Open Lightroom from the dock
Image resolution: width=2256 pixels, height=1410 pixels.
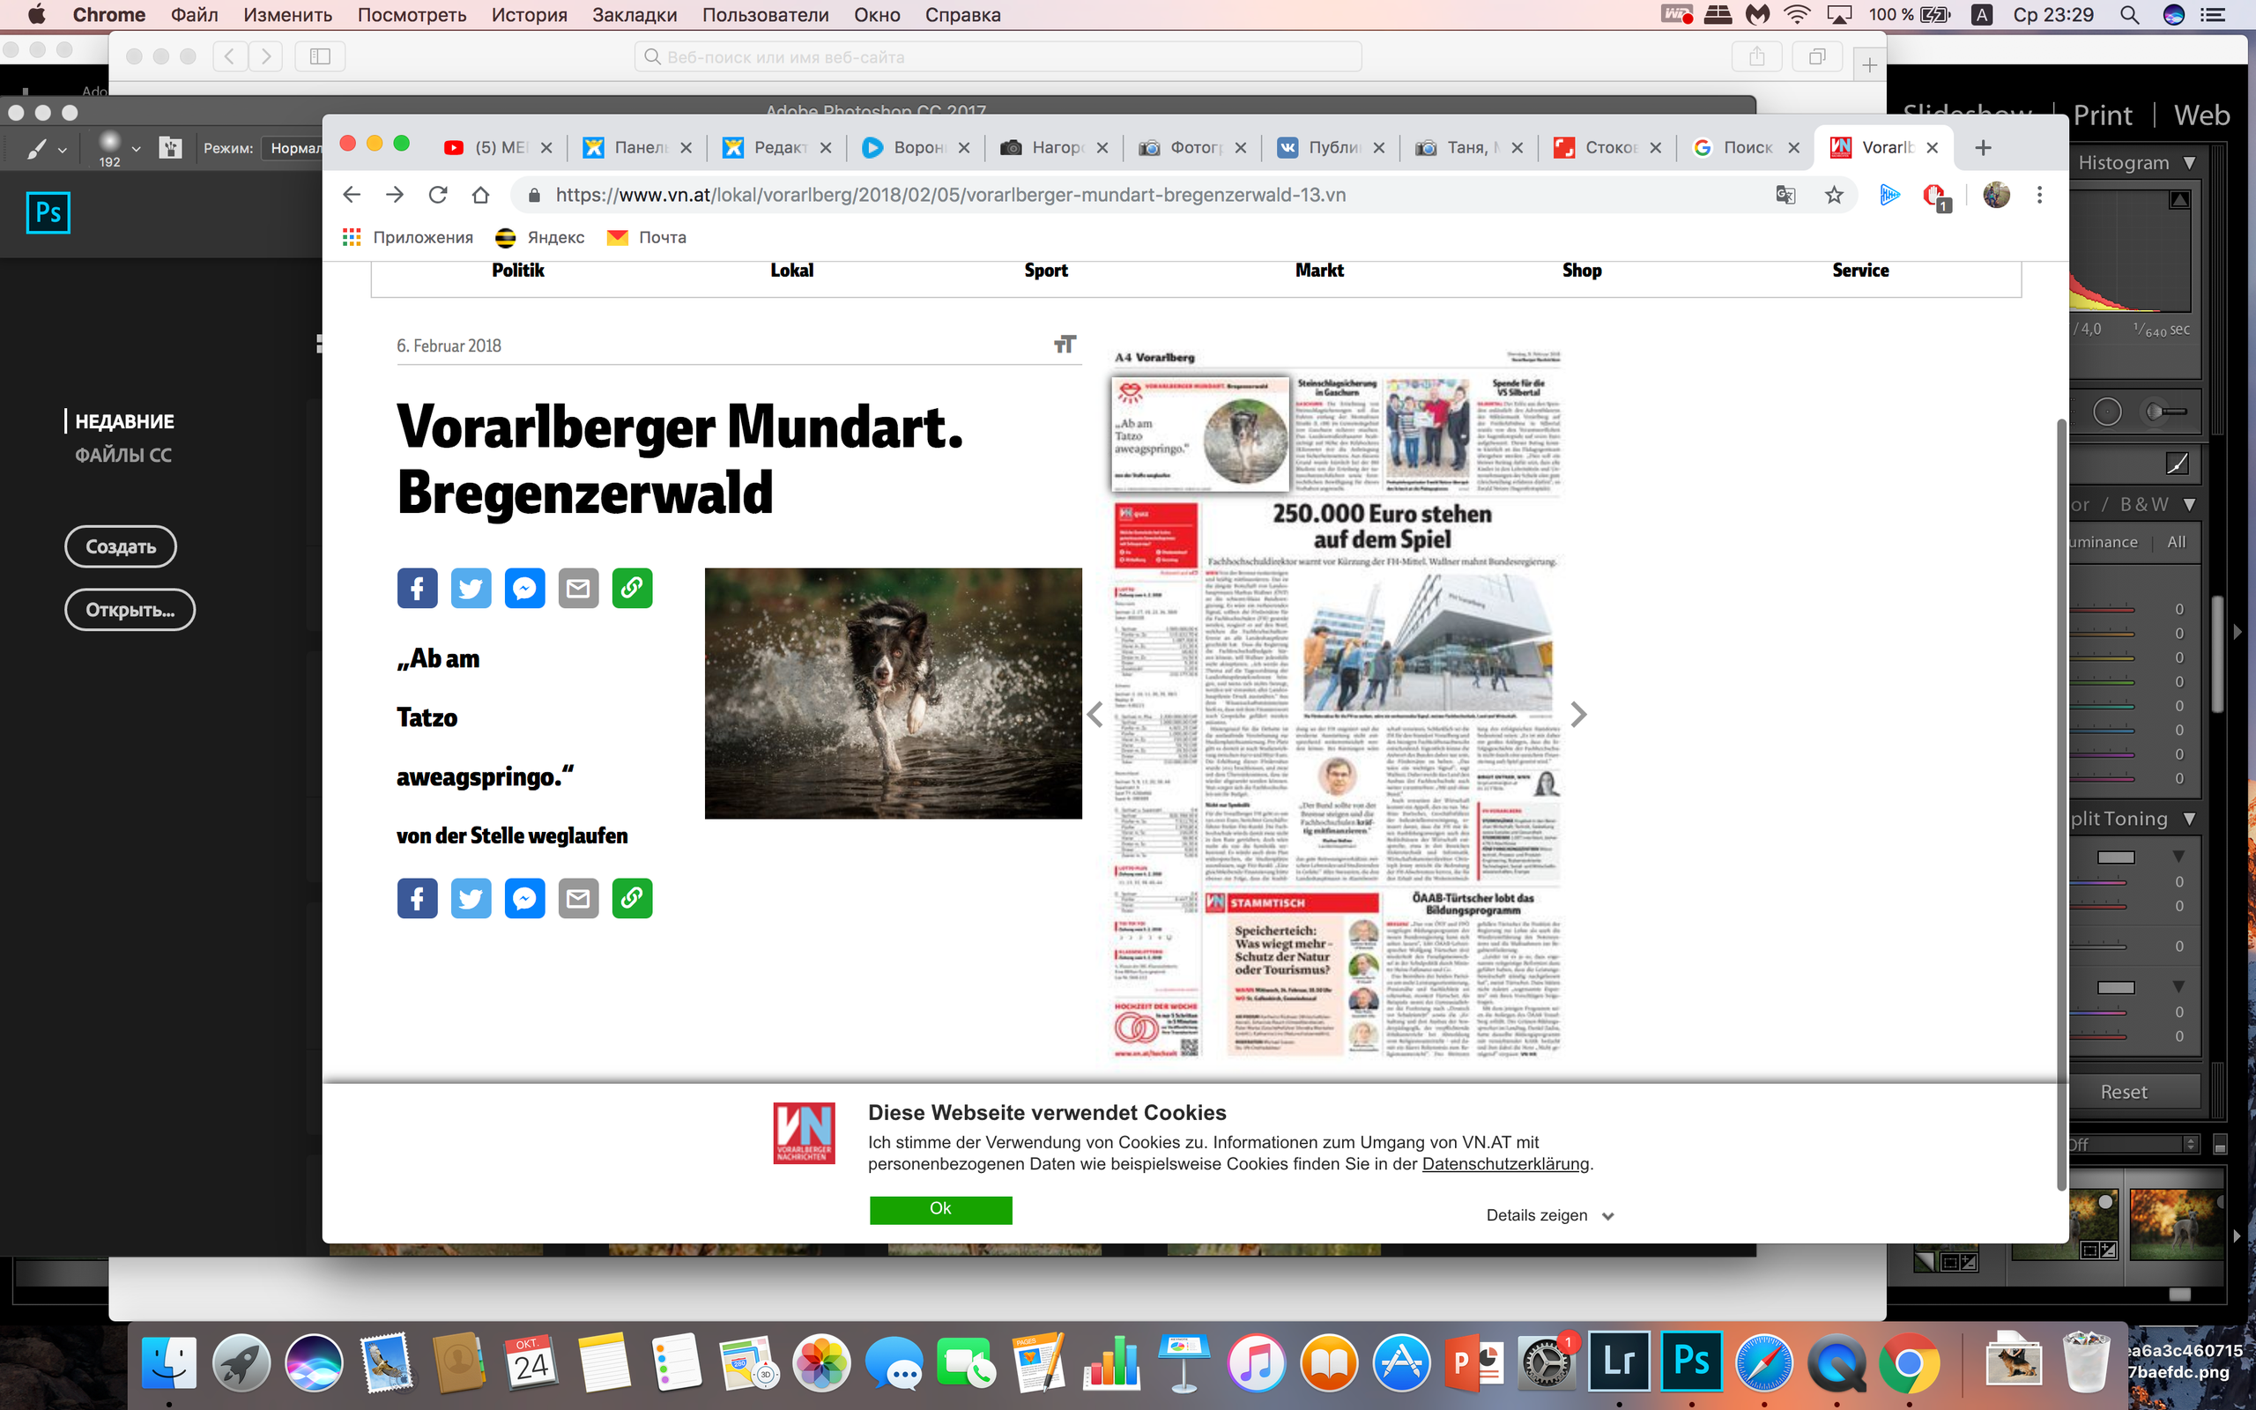(1618, 1362)
